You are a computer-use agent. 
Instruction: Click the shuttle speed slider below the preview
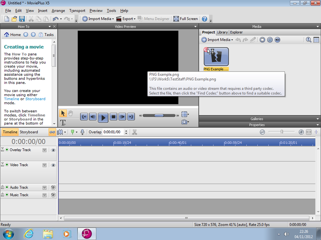click(x=159, y=115)
